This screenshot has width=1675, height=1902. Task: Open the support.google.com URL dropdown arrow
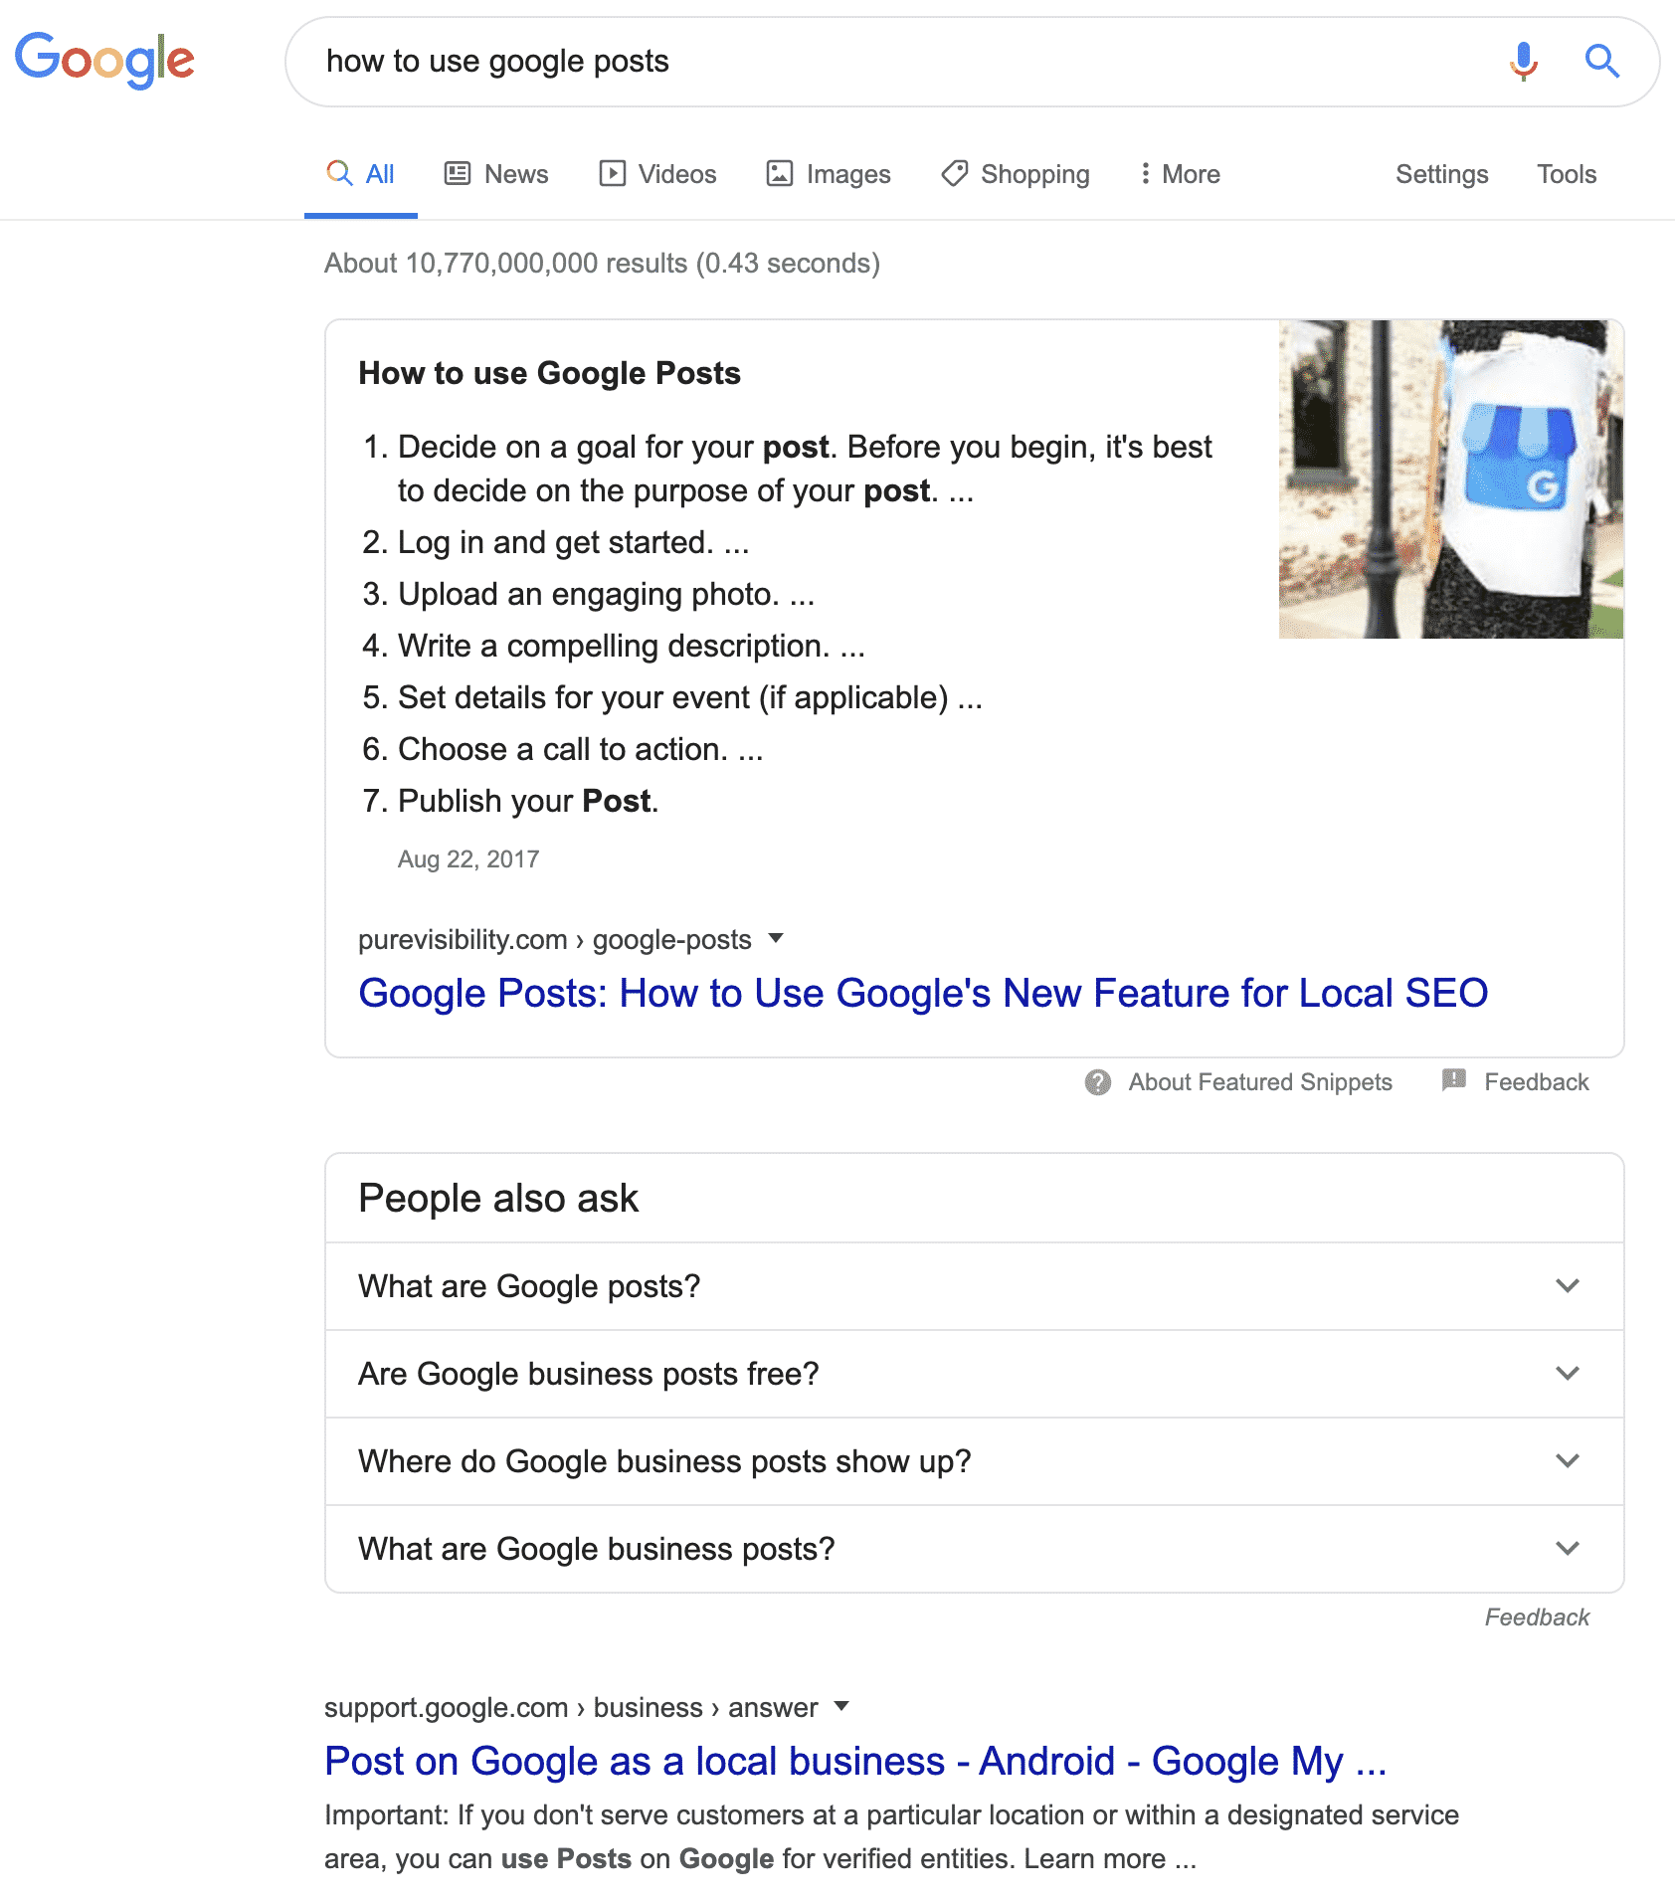(840, 1707)
